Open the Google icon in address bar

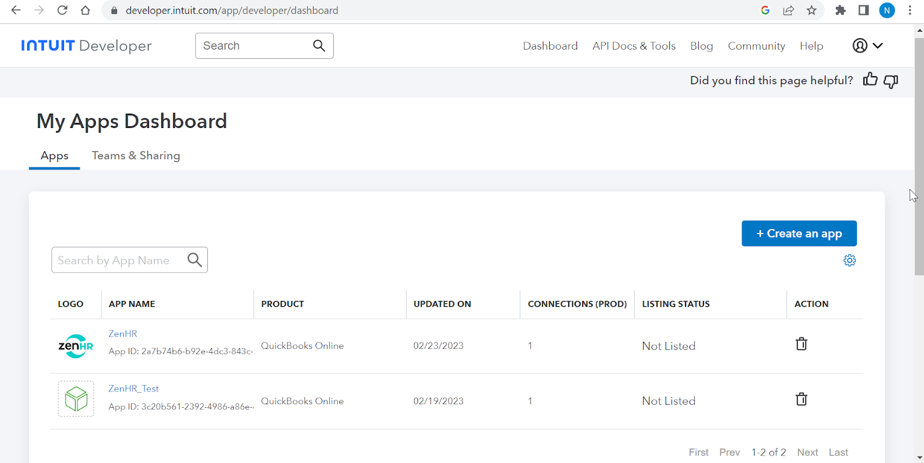click(x=765, y=10)
